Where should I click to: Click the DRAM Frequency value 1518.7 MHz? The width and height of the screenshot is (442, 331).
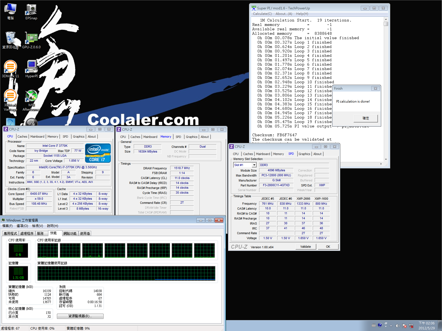(x=182, y=168)
